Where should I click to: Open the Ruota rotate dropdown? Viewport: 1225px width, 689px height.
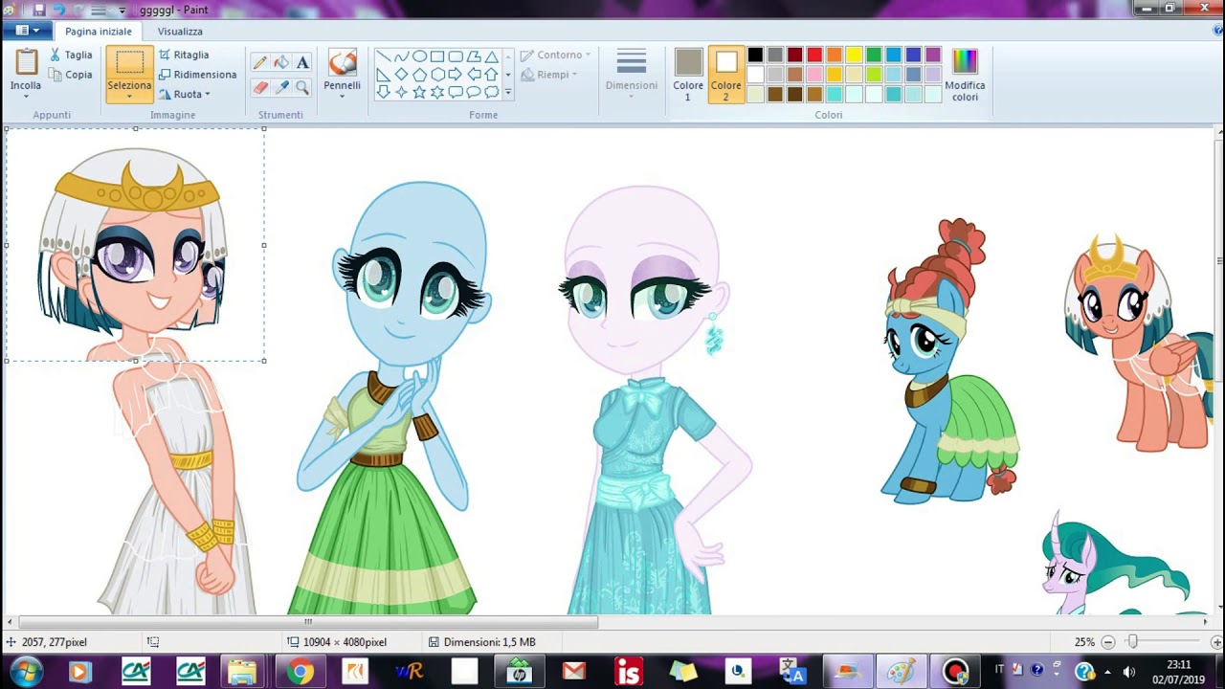coord(185,94)
